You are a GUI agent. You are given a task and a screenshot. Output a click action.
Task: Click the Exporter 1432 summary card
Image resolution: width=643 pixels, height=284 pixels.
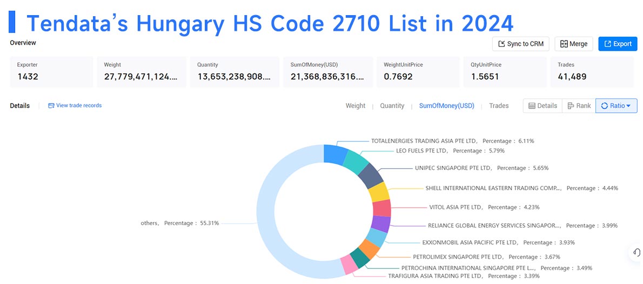(52, 72)
